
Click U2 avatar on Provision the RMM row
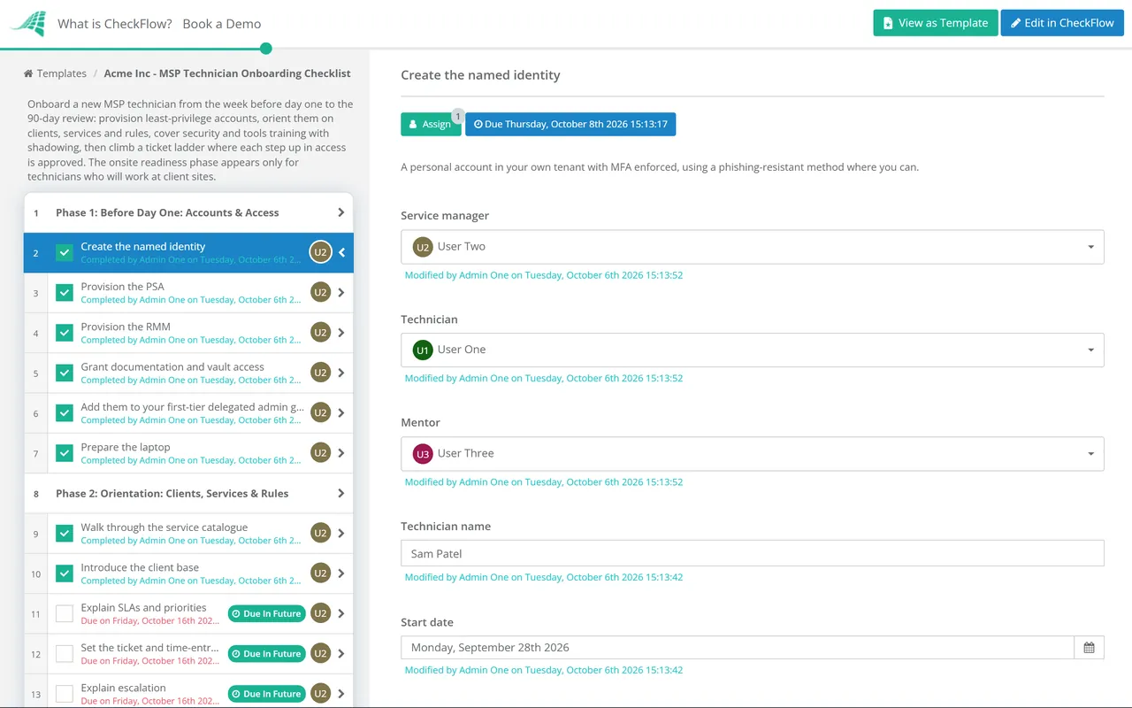pos(320,333)
